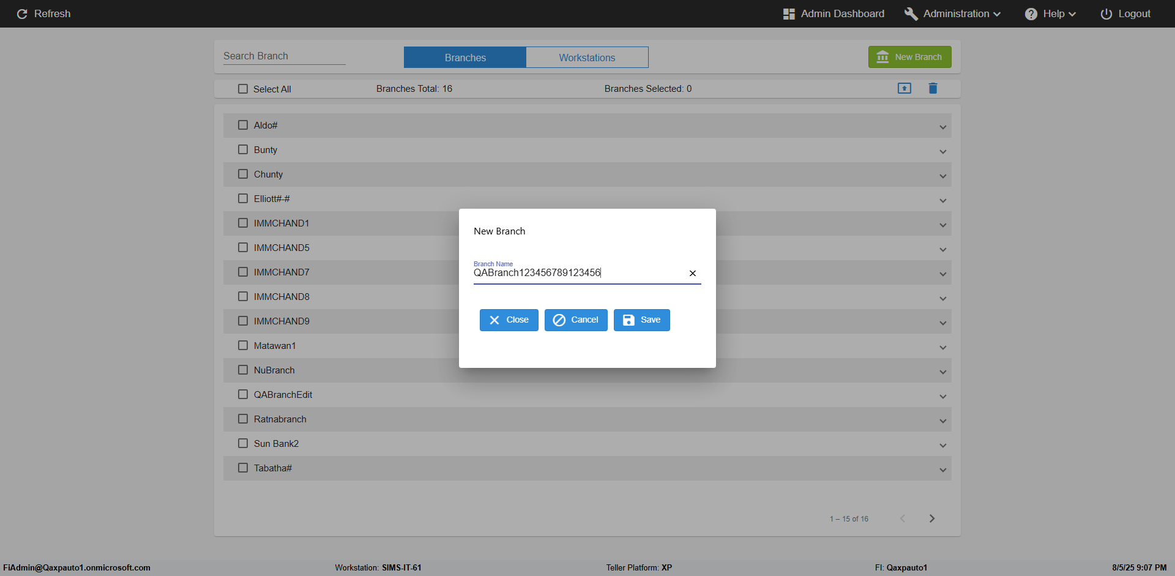Click the IMMCHAND7 branch name
This screenshot has width=1175, height=576.
coord(282,272)
